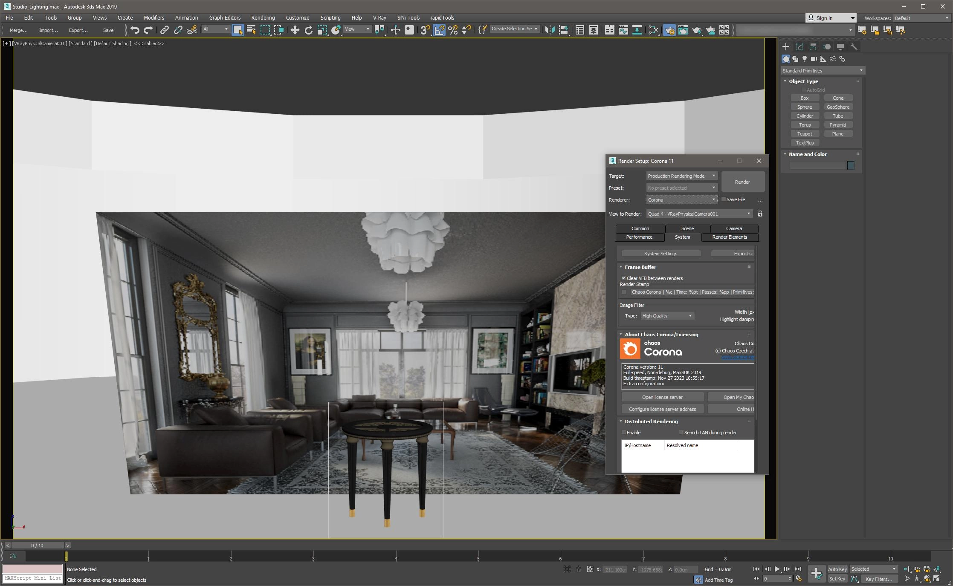Switch to the Performance tab
Screen dimensions: 953x586
pos(639,237)
